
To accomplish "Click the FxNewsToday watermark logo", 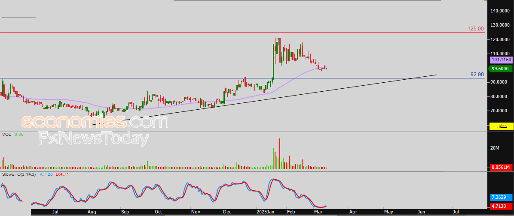I will pos(94,139).
